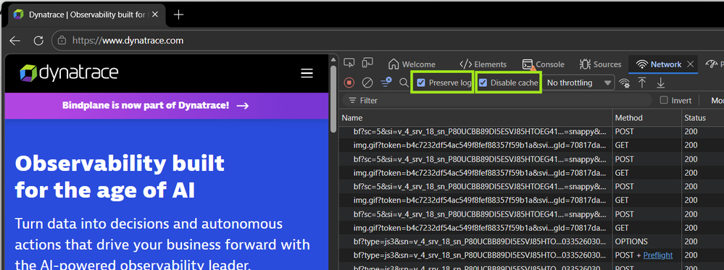The width and height of the screenshot is (724, 270).
Task: Open the Preflight link in the Method column
Action: click(657, 256)
